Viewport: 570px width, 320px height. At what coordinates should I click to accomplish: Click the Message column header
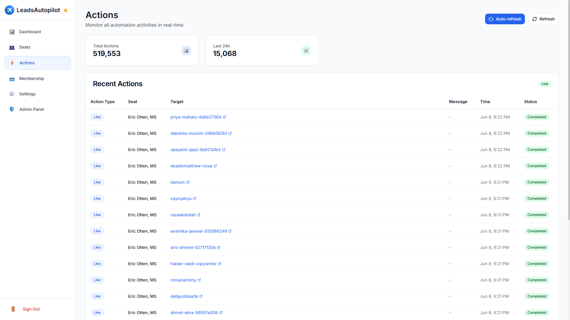tap(458, 102)
